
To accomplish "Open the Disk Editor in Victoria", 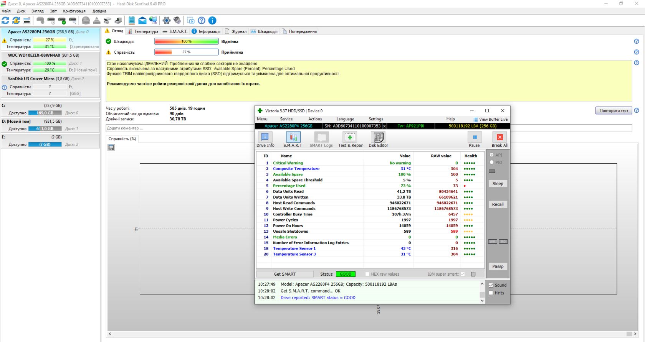I will coord(378,140).
